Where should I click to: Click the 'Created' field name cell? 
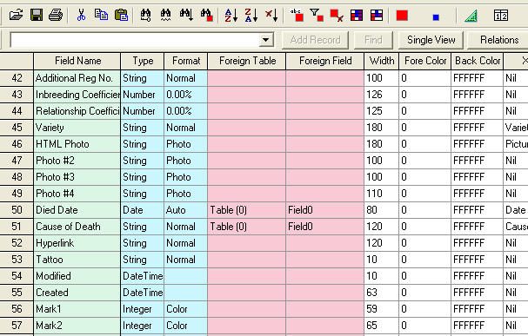tap(77, 293)
